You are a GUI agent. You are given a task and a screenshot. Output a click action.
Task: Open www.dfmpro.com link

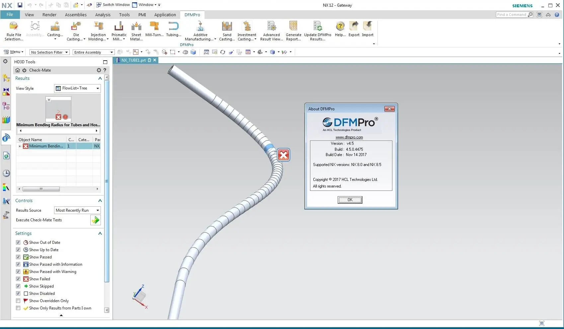(349, 137)
